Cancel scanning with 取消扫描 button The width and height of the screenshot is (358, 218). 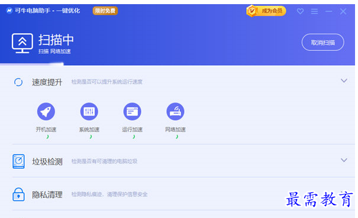pos(323,43)
